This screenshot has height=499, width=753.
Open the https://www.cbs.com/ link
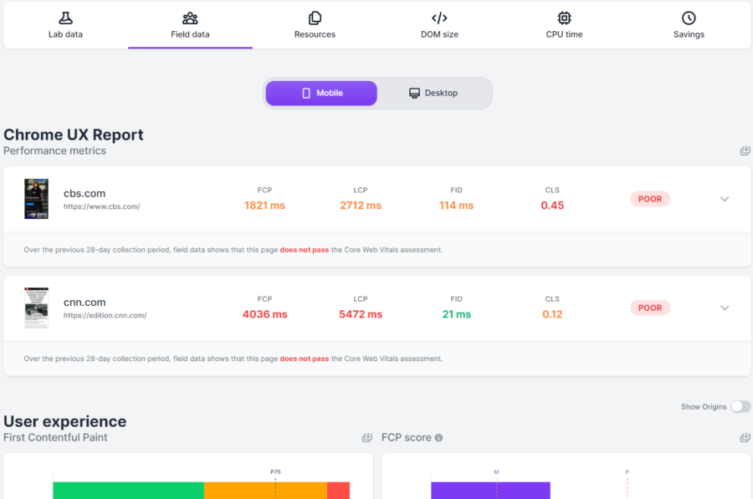click(102, 206)
